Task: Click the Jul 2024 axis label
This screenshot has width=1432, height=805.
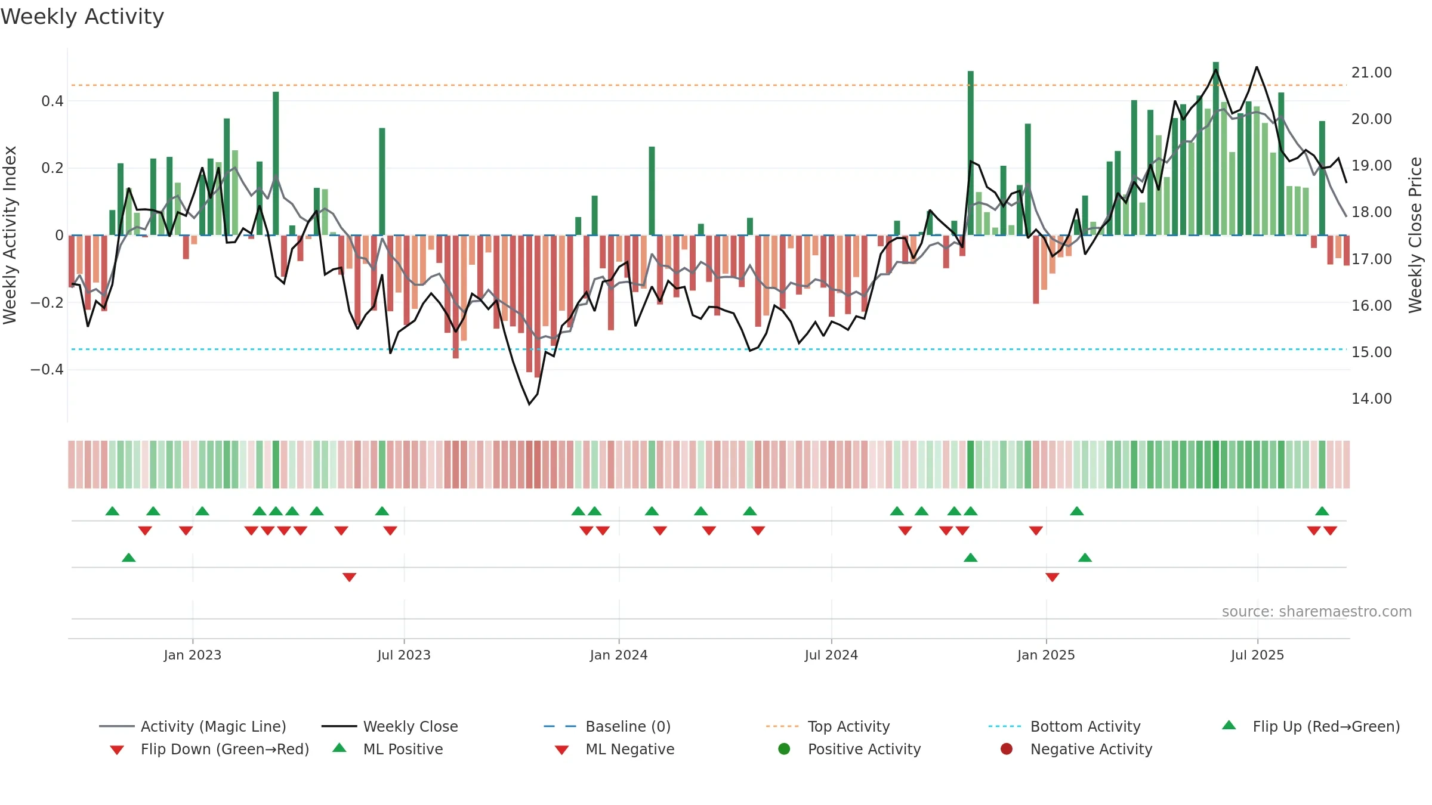Action: point(831,655)
